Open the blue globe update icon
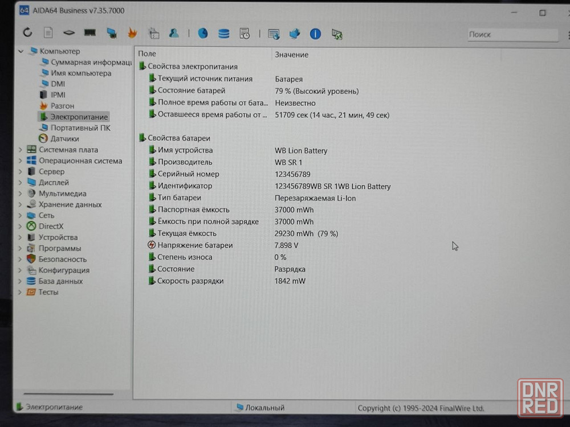This screenshot has width=570, height=427. coord(203,34)
